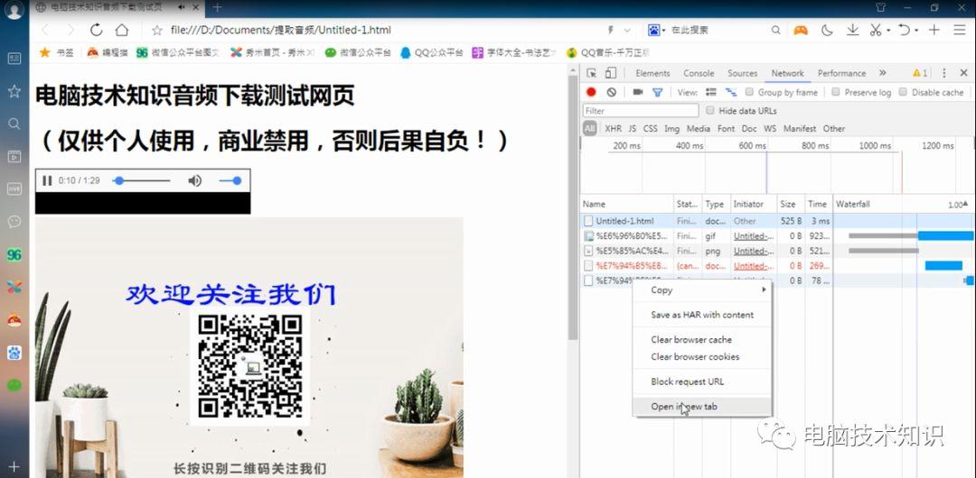Clear the network log icon
Screen dimensions: 976x478
point(611,92)
